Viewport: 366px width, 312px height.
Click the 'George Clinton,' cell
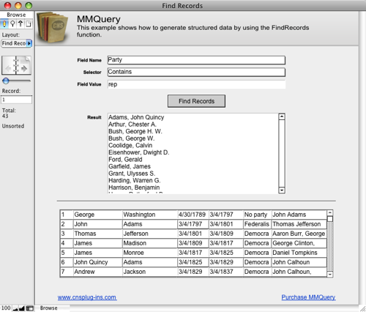[x=299, y=243]
